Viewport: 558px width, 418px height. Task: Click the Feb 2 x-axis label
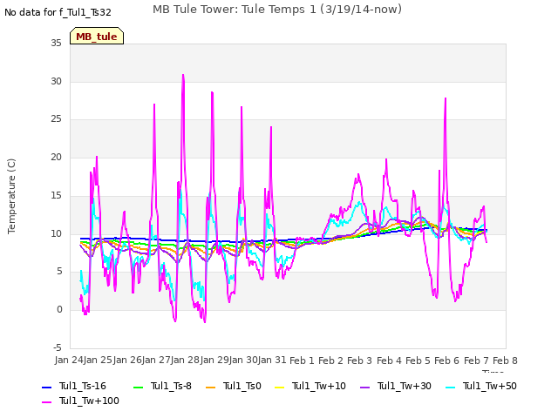tap(330, 361)
